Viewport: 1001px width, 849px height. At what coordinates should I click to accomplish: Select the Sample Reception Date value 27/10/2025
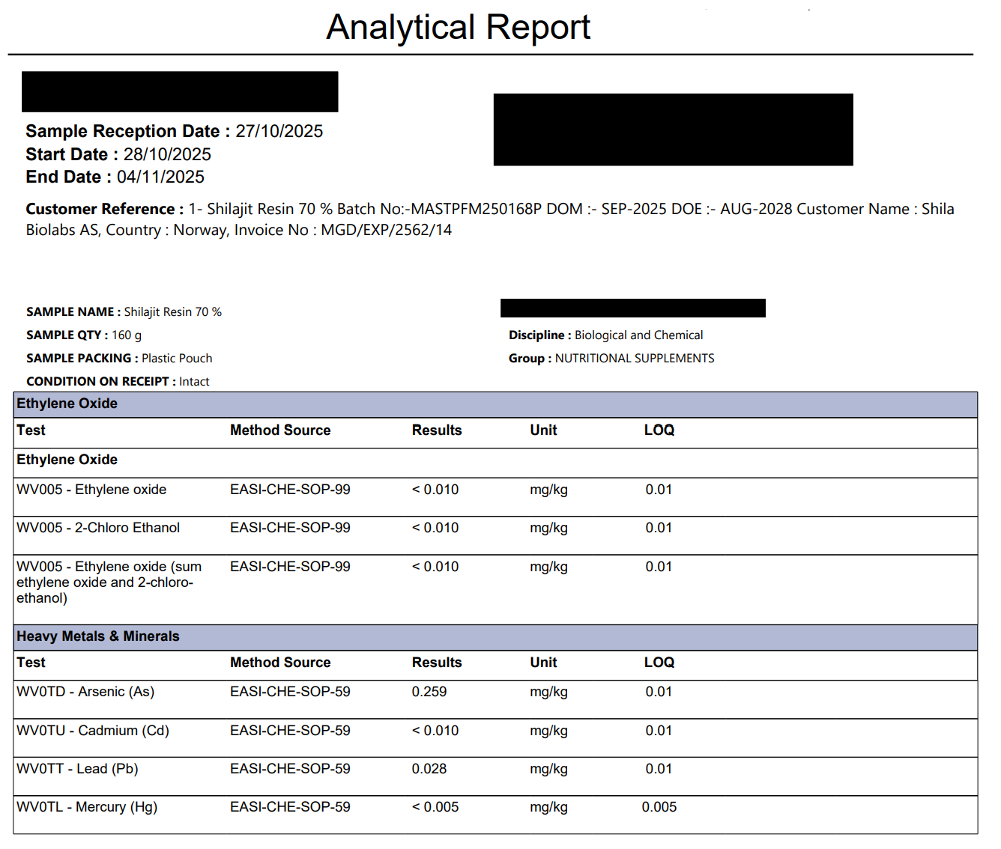[279, 132]
